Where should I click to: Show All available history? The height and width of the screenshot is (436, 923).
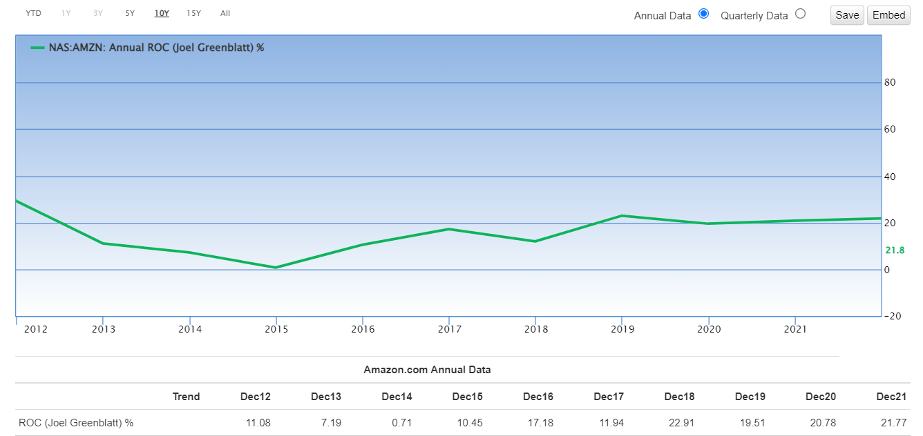click(225, 13)
